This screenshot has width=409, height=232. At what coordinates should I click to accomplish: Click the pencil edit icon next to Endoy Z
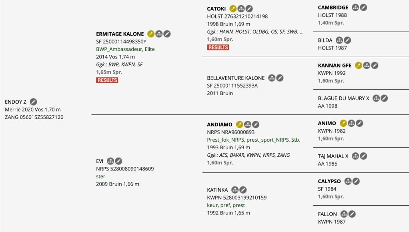tap(34, 102)
